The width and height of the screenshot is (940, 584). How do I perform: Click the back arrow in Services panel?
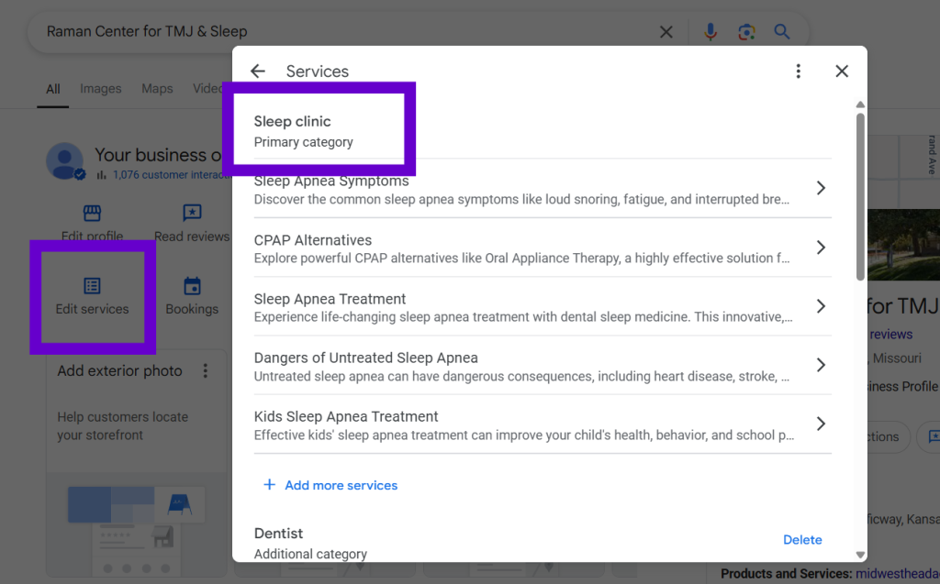(257, 71)
